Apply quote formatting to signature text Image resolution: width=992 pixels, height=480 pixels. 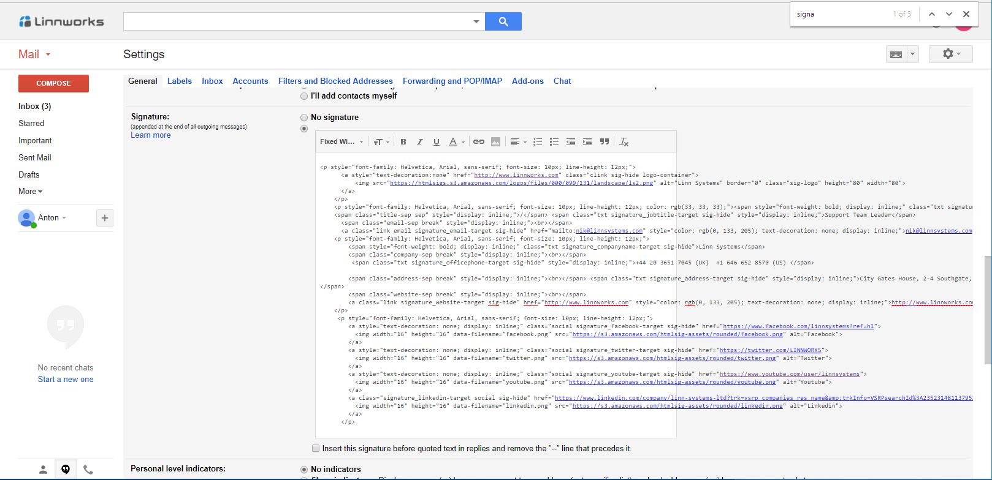(x=605, y=141)
